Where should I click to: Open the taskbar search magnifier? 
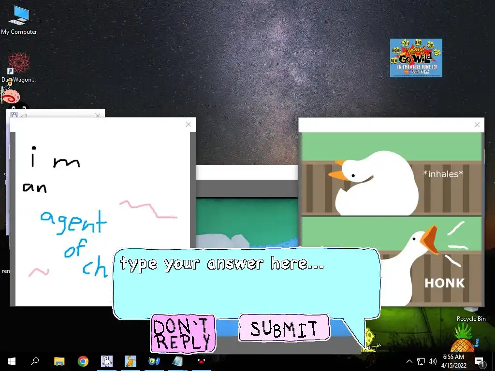pyautogui.click(x=35, y=361)
